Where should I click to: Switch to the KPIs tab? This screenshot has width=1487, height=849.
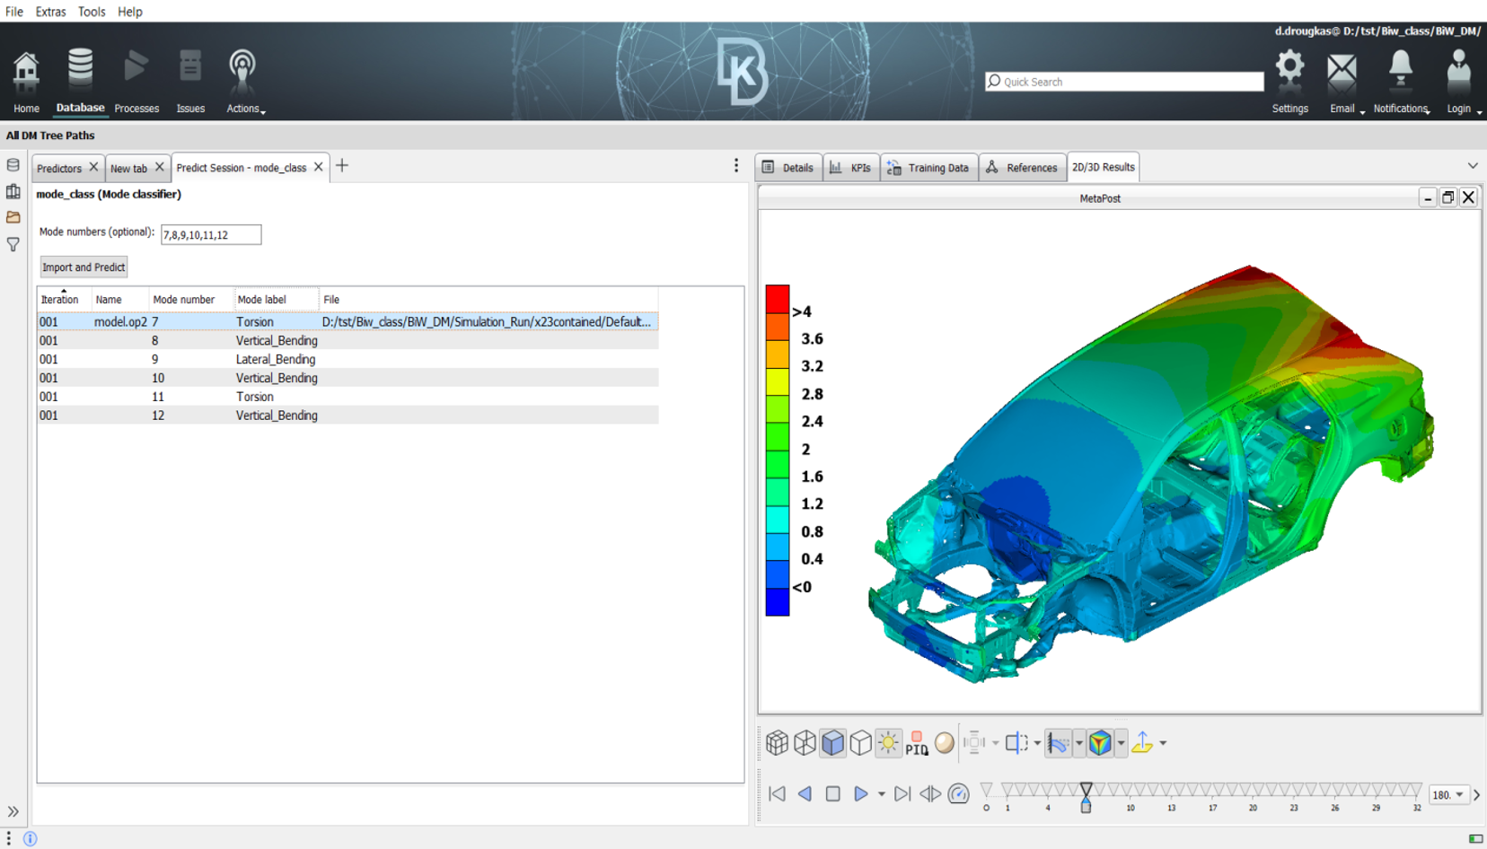[850, 167]
